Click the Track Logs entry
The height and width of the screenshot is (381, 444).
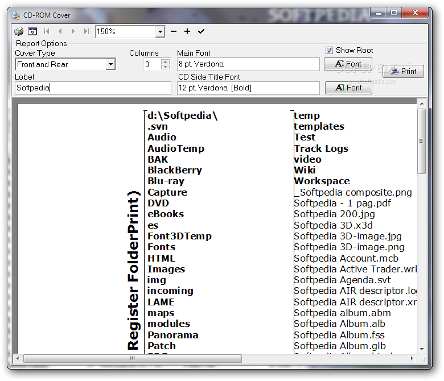pos(321,148)
